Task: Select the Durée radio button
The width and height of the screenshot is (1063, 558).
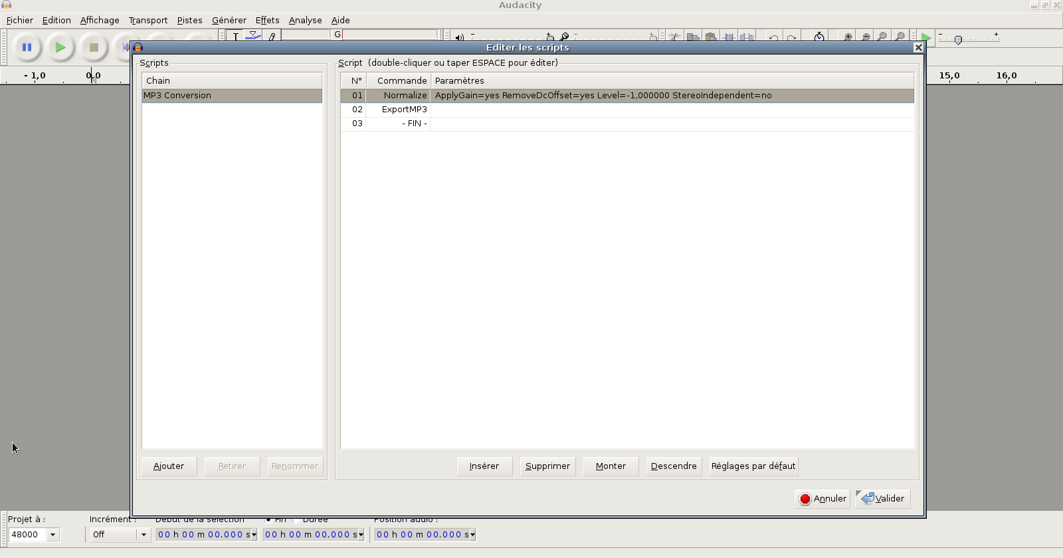Action: click(297, 519)
